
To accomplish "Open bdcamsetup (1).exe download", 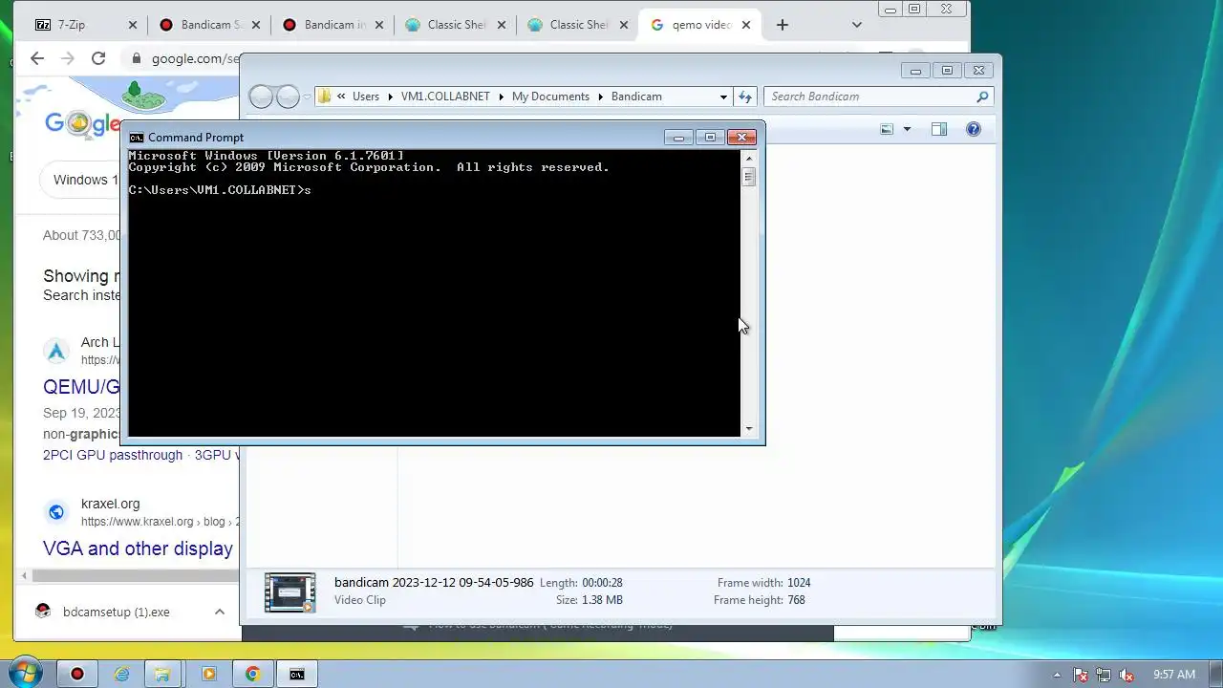I will 116,612.
